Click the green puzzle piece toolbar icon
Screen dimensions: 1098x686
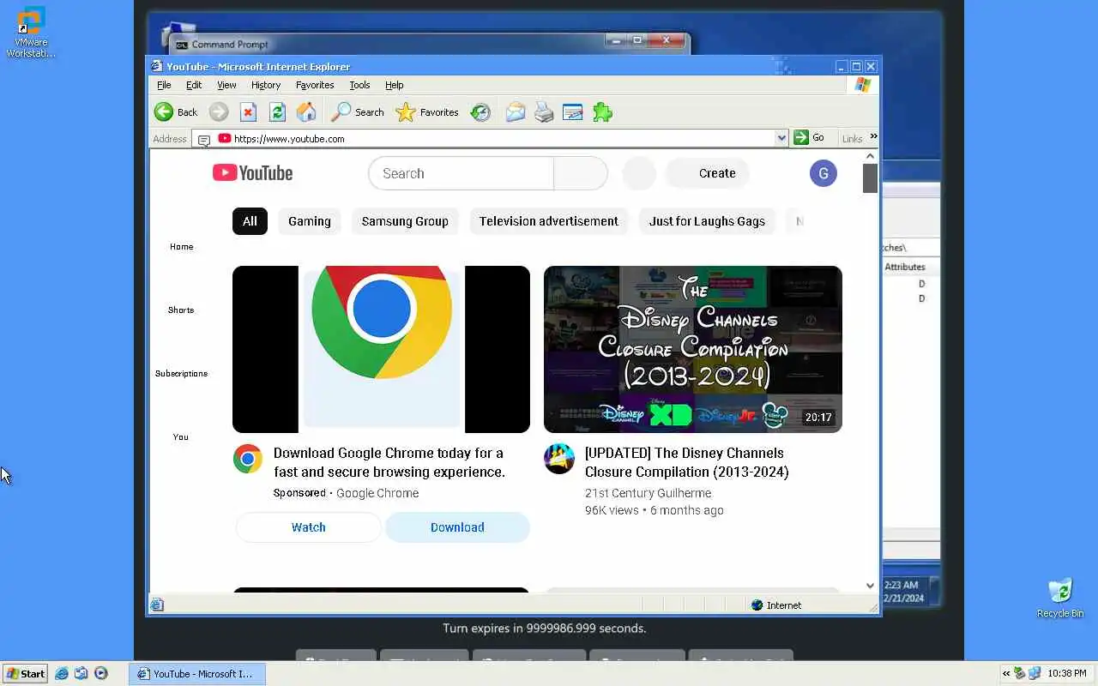pyautogui.click(x=602, y=112)
